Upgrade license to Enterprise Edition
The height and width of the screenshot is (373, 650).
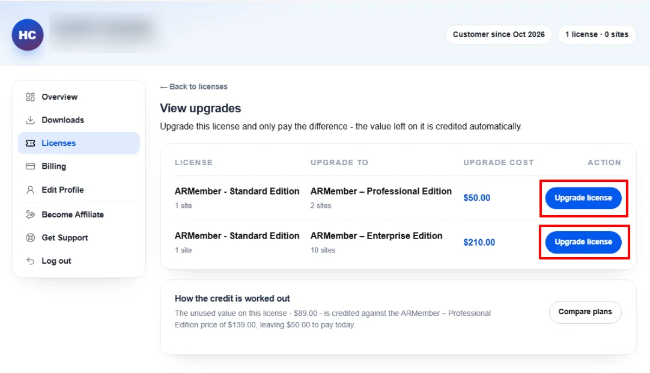tap(583, 242)
